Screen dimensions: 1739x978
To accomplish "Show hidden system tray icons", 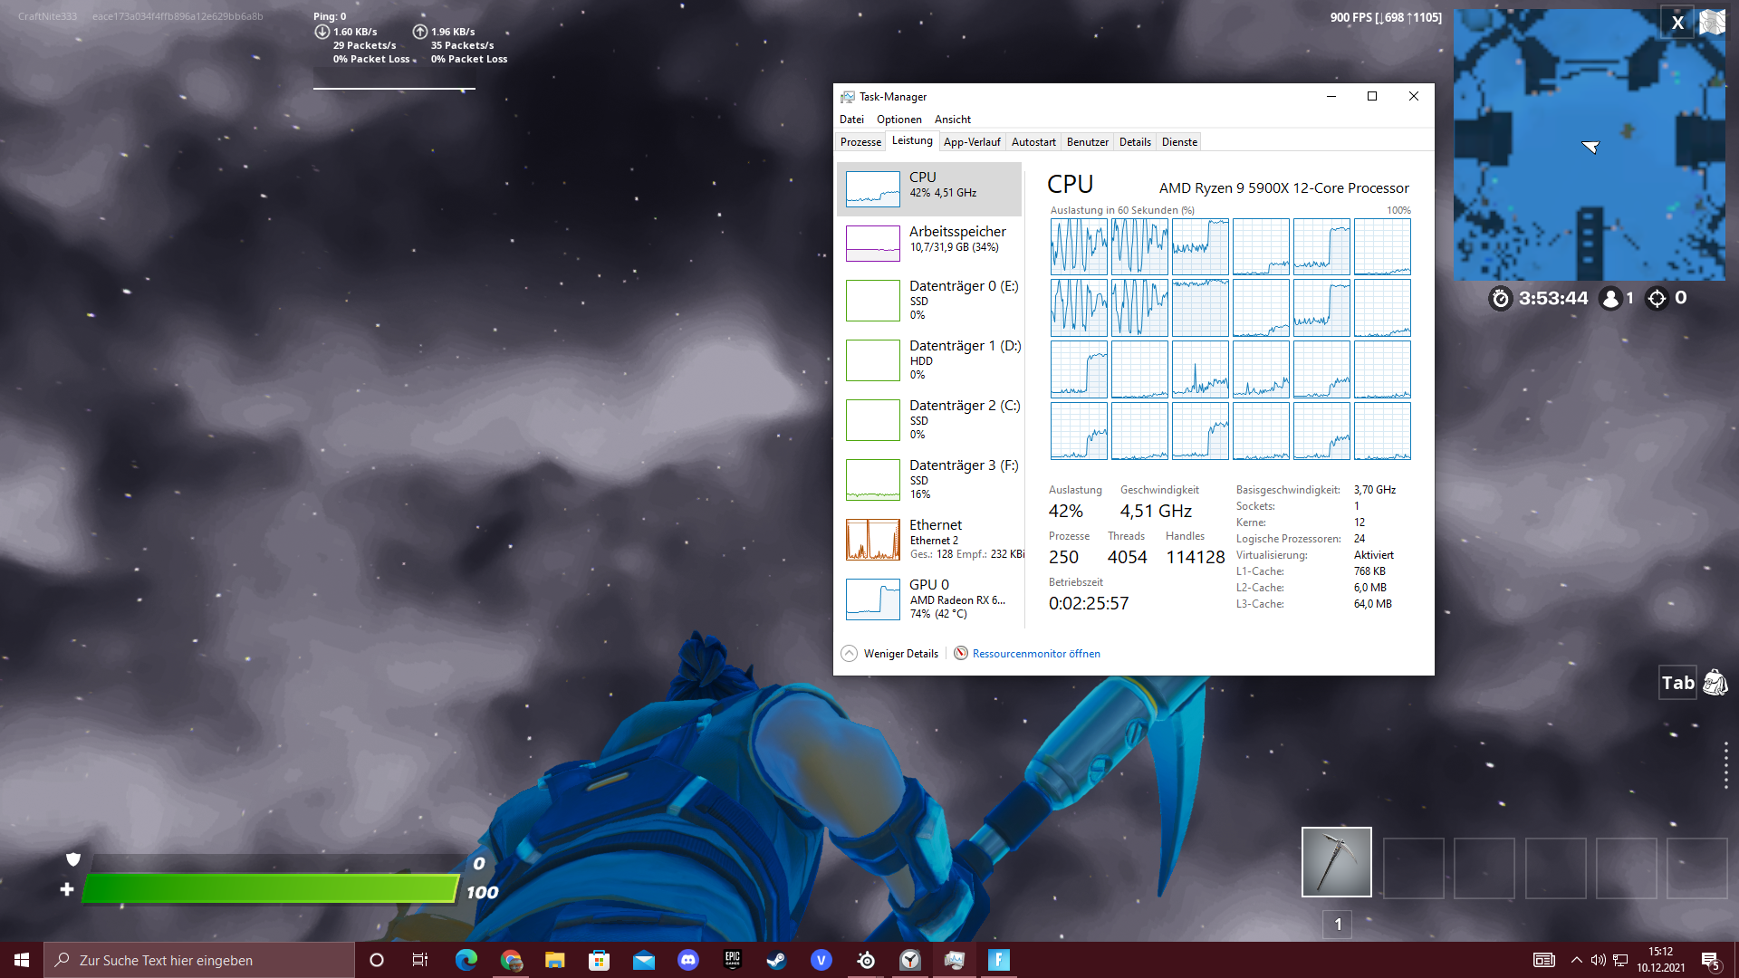I will 1577,960.
